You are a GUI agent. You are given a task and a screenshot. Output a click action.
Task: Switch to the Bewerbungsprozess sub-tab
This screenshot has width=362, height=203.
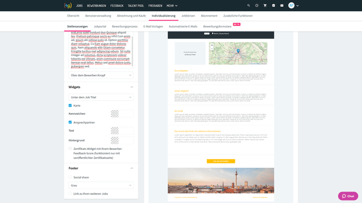click(x=125, y=27)
